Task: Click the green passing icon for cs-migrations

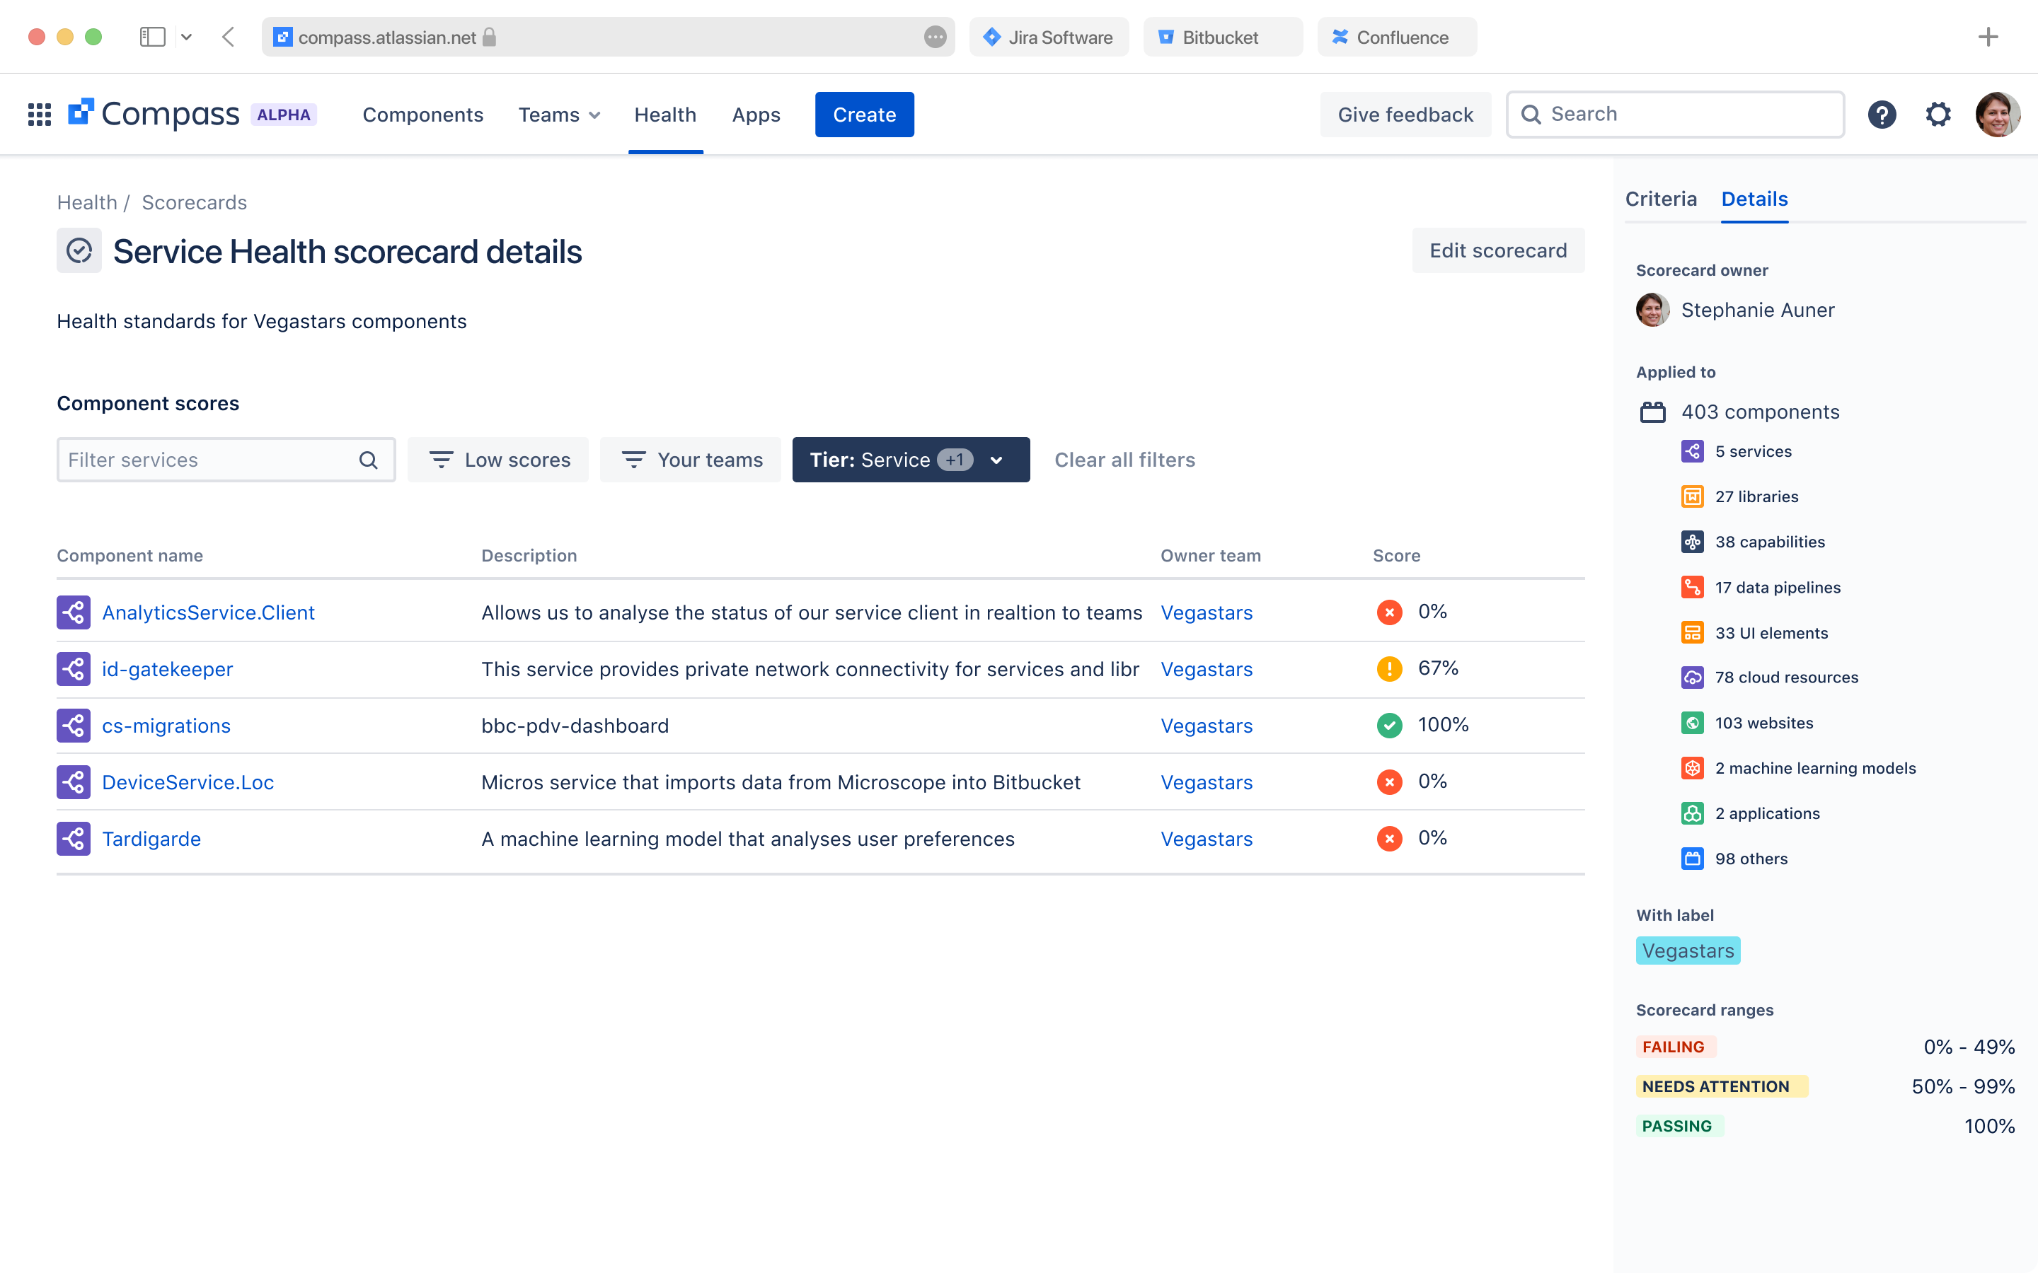Action: tap(1388, 725)
